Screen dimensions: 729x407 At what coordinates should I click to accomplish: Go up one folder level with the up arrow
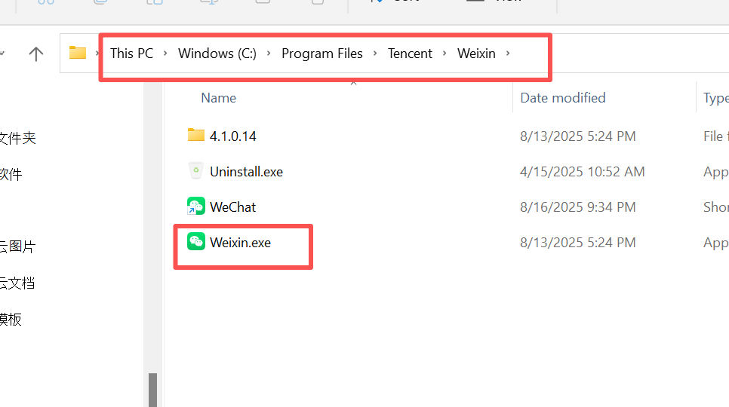tap(35, 54)
